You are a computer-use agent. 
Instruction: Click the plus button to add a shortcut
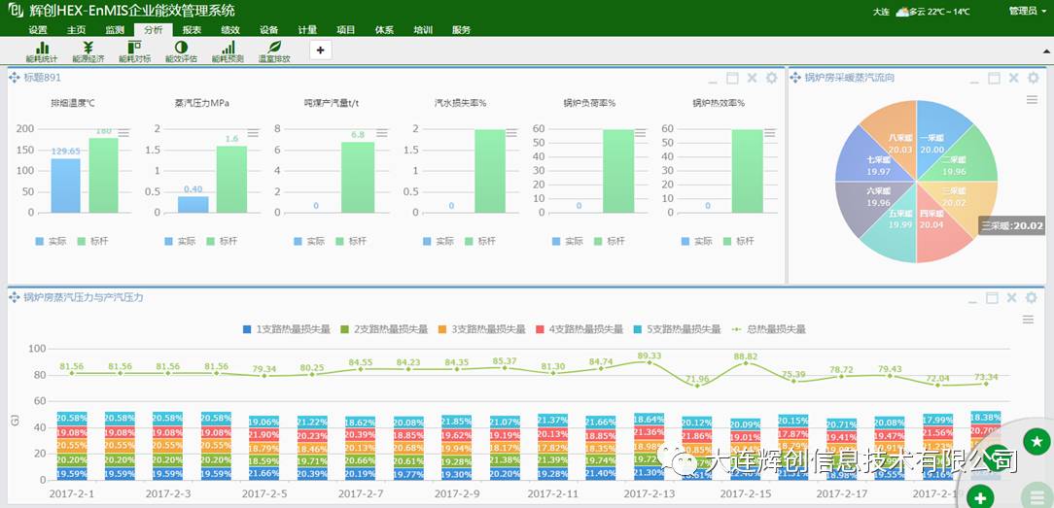(x=321, y=50)
